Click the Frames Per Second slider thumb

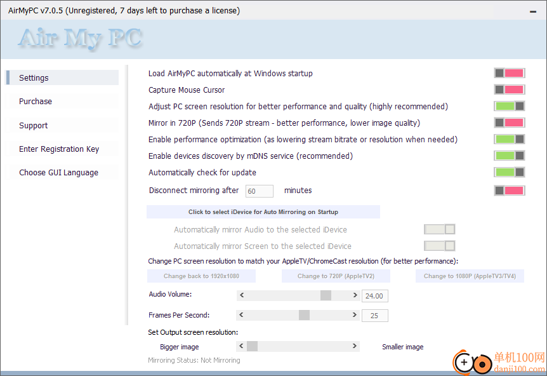pos(304,315)
